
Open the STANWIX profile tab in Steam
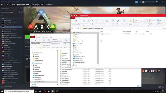pyautogui.click(x=50, y=5)
